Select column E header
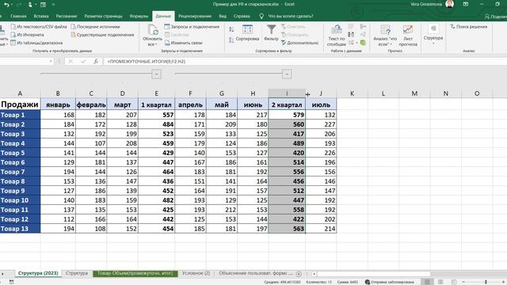The image size is (507, 285). coord(157,93)
